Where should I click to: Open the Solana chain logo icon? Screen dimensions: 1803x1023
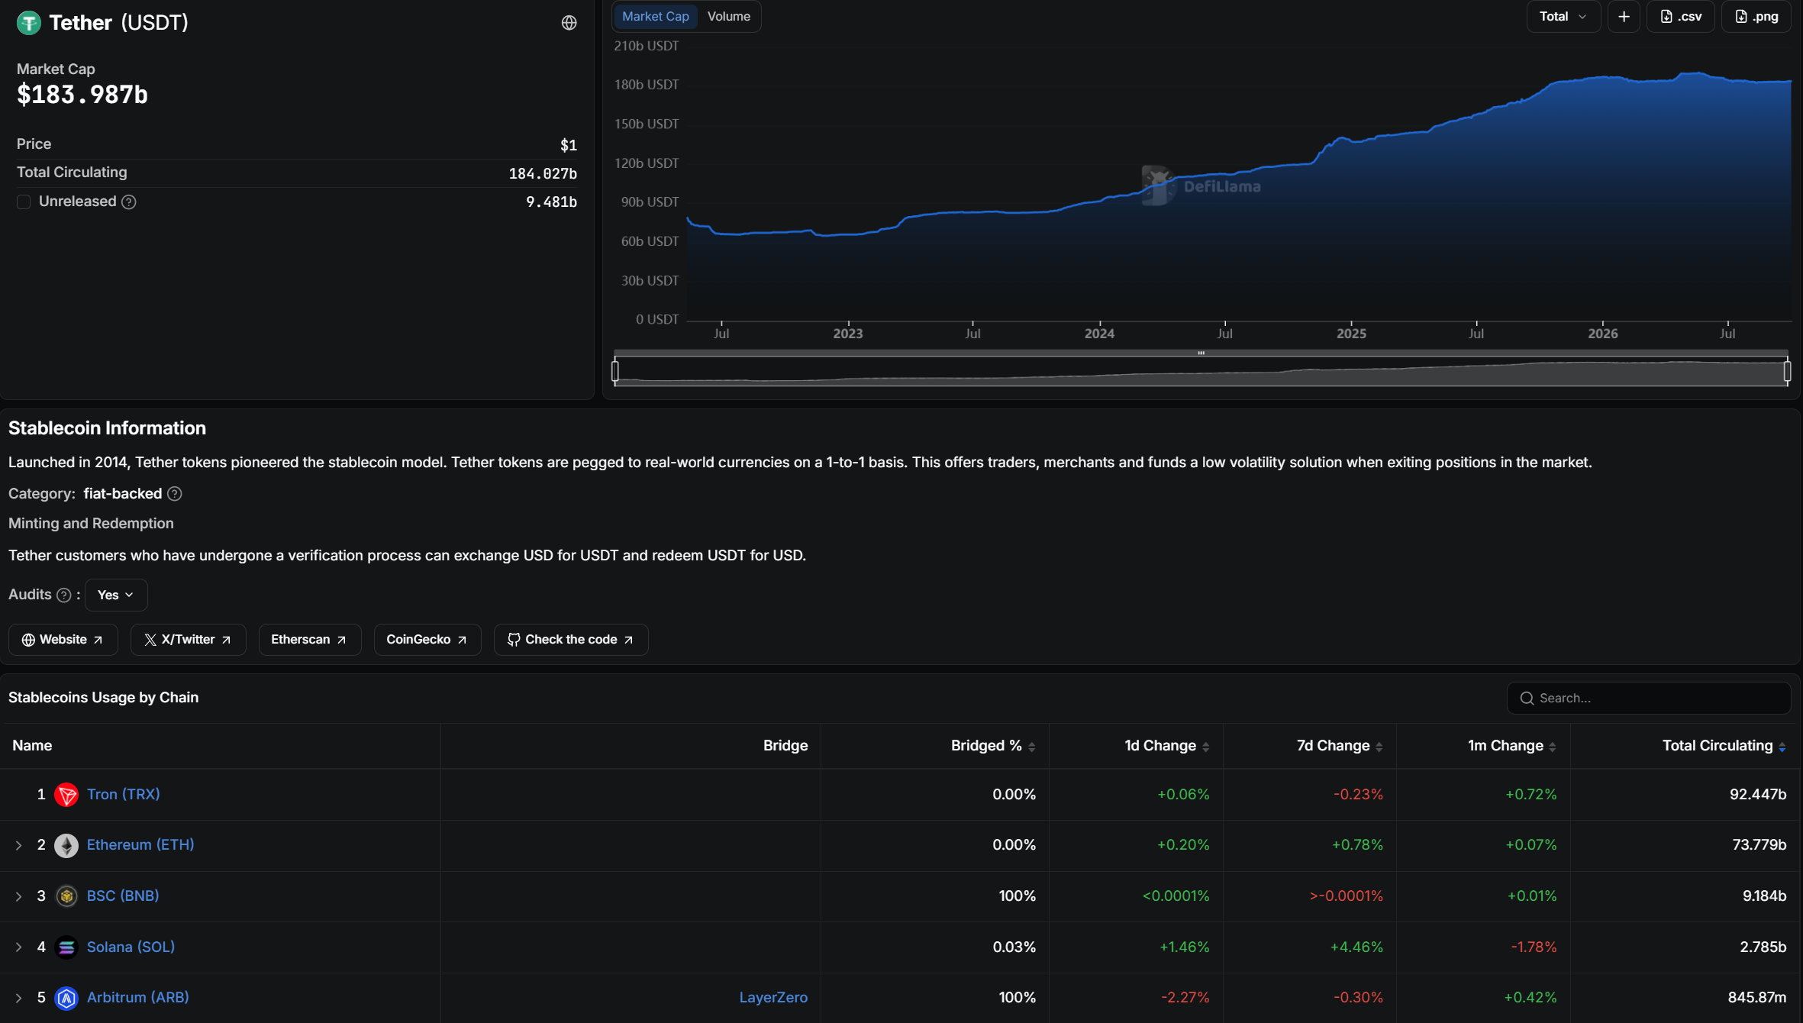pyautogui.click(x=66, y=947)
